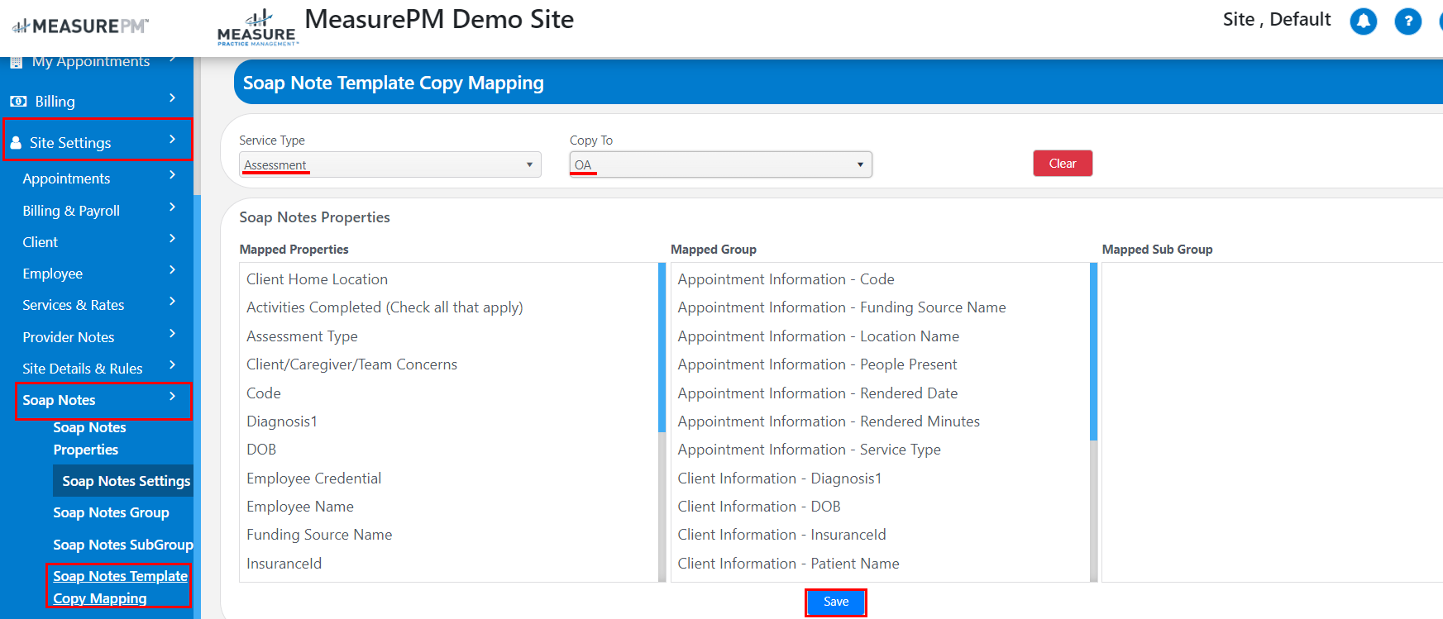Select Employee Credential property
Viewport: 1443px width, 619px height.
pos(313,479)
